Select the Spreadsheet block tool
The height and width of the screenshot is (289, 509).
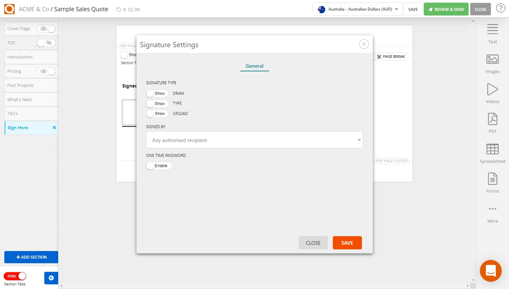tap(492, 152)
